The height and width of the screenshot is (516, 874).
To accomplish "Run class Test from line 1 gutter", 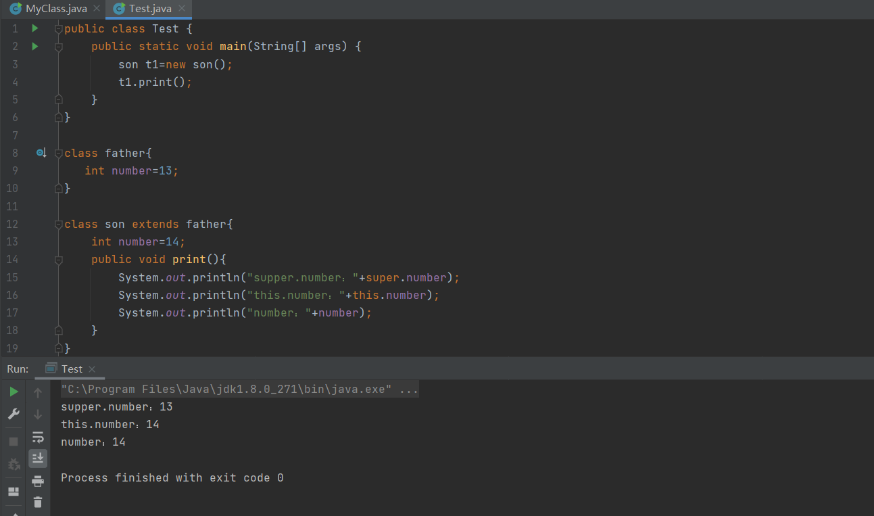I will point(35,28).
